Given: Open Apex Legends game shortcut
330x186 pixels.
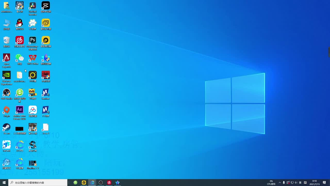Looking at the screenshot, I should [x=6, y=61].
